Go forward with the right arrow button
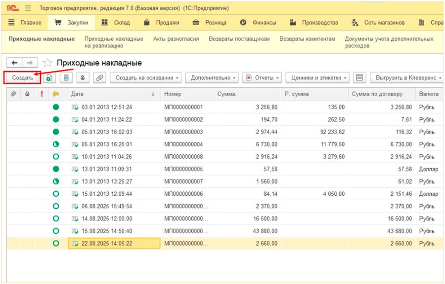The image size is (445, 284). pyautogui.click(x=30, y=63)
